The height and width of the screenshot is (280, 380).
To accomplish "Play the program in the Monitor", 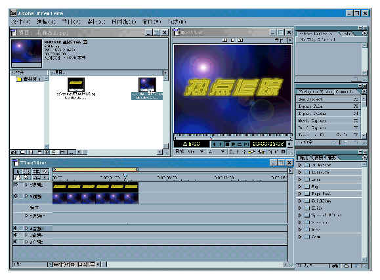I will click(234, 144).
